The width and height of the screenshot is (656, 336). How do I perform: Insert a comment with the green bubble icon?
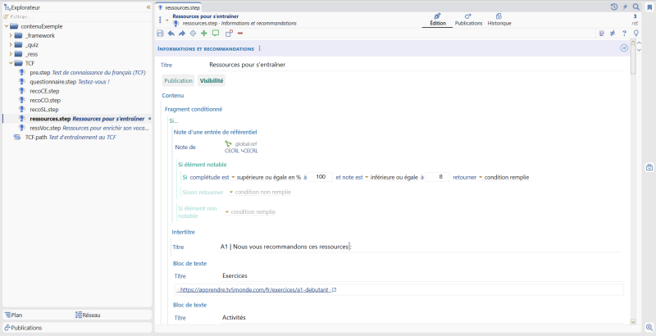[x=216, y=34]
